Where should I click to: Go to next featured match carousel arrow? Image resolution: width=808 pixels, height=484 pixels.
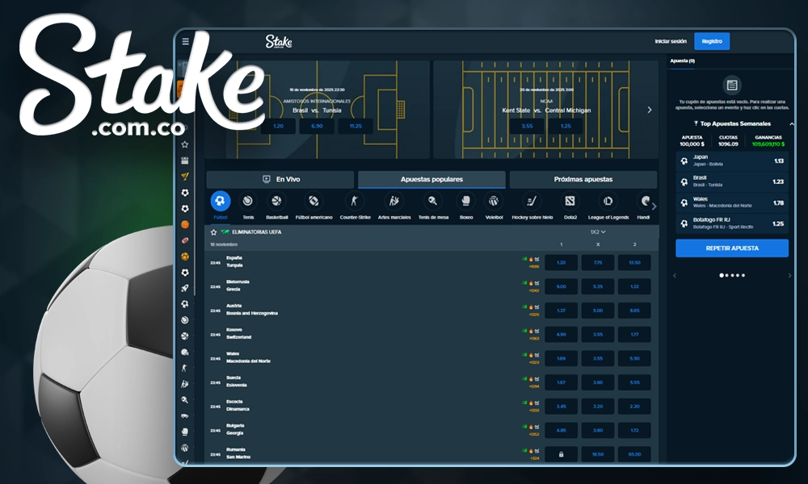[649, 110]
